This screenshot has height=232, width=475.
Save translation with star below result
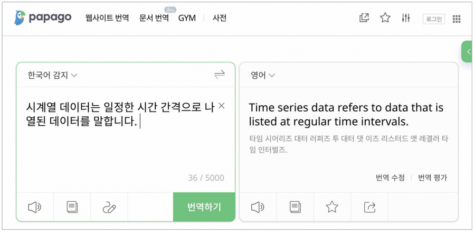(x=332, y=208)
